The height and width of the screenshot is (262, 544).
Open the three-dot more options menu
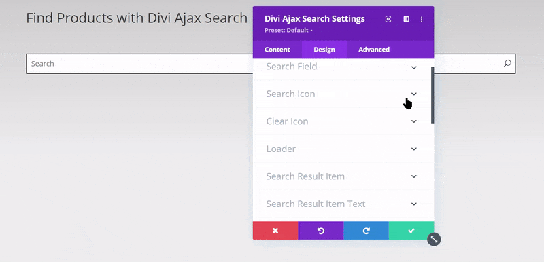tap(422, 19)
